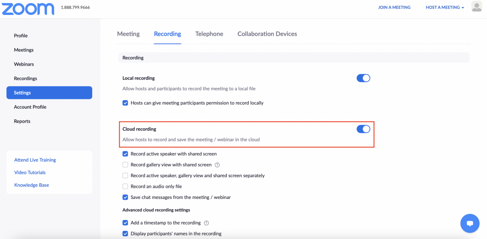This screenshot has width=487, height=239.
Task: Toggle Cloud recording switch
Action: pyautogui.click(x=364, y=129)
